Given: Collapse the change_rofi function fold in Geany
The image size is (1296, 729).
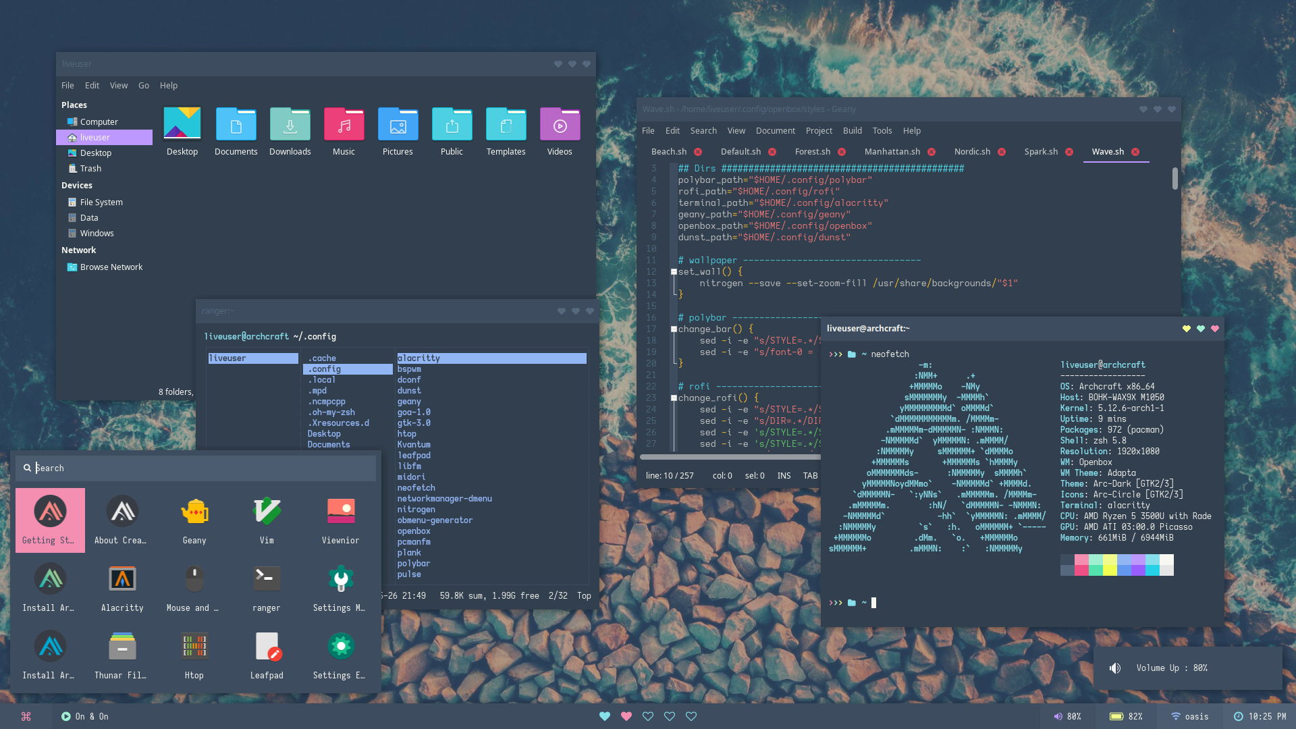Looking at the screenshot, I should tap(674, 398).
